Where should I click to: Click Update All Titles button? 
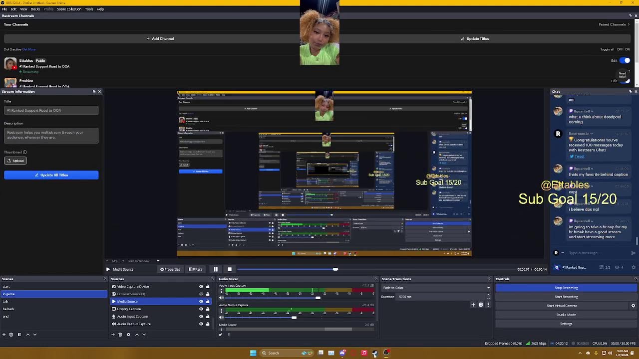click(51, 175)
